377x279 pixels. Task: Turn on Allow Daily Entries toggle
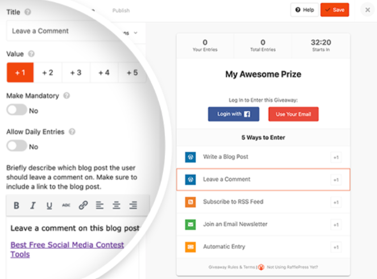16,146
